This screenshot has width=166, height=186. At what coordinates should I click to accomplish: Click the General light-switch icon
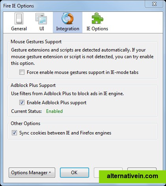[x=19, y=18]
